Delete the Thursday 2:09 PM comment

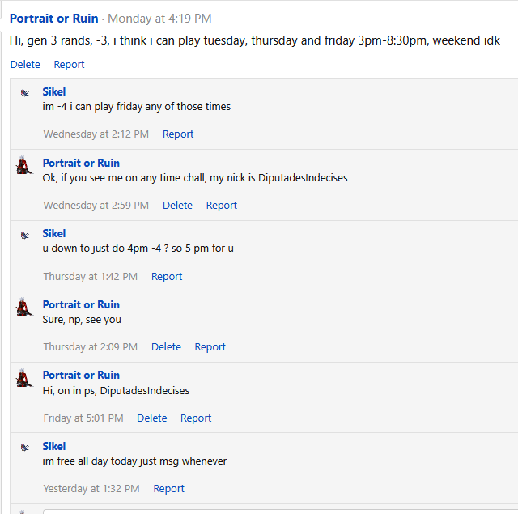pos(166,347)
